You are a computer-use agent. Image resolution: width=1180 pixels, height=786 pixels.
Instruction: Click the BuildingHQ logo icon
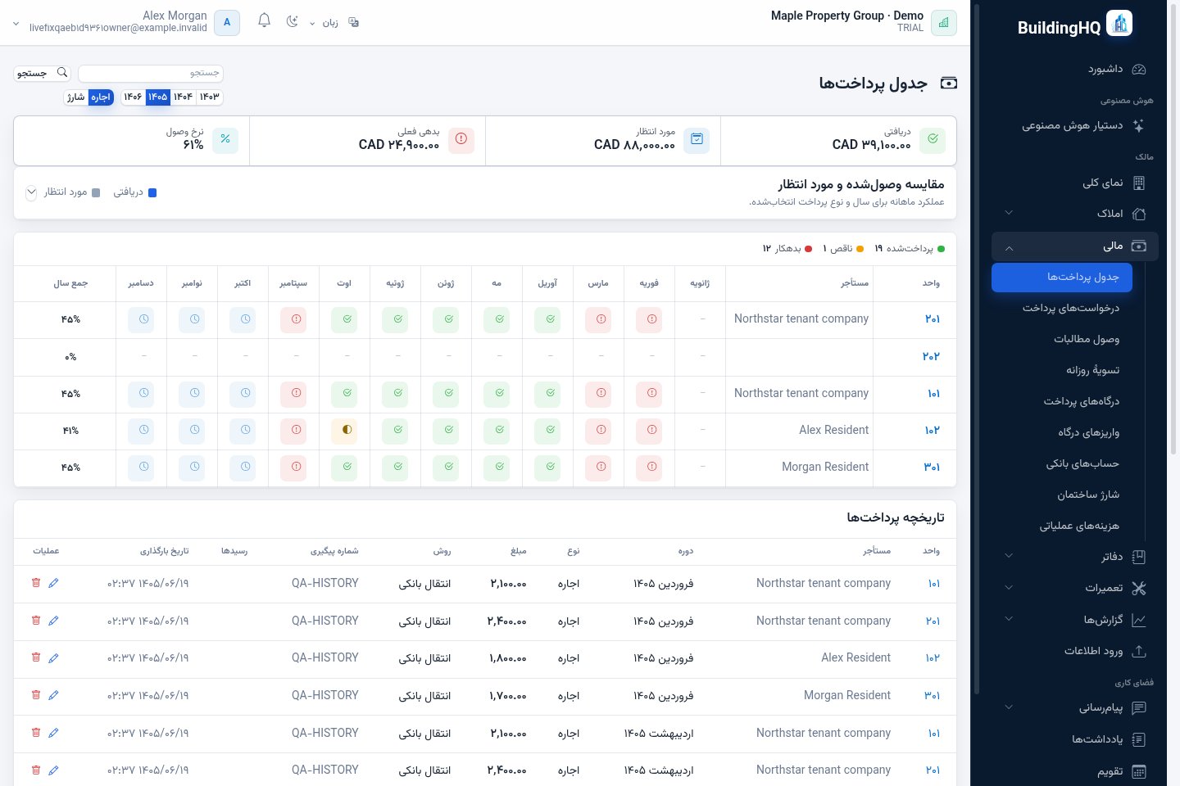point(1119,24)
